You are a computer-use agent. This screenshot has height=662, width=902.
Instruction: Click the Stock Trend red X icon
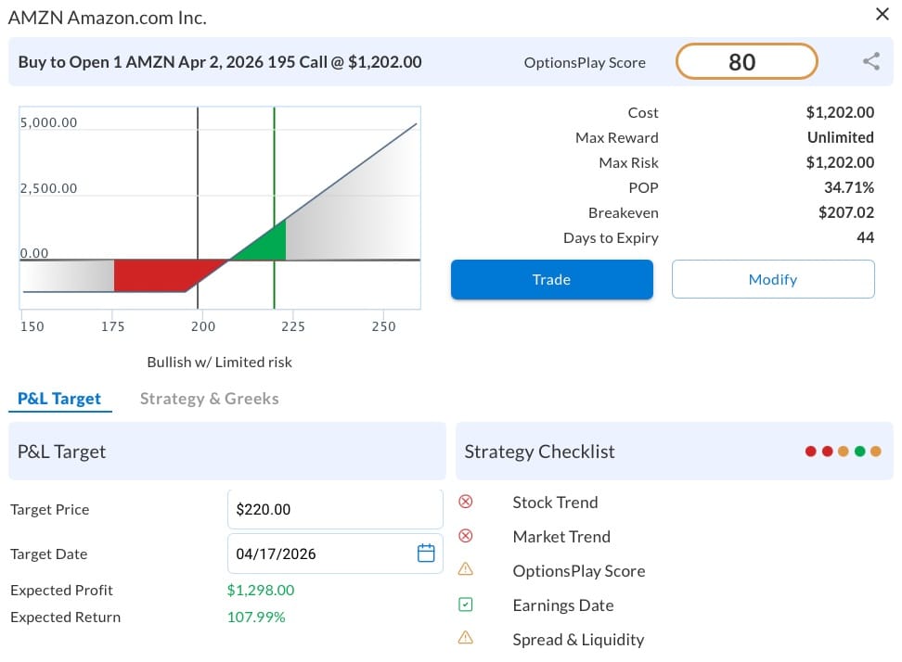click(x=466, y=502)
